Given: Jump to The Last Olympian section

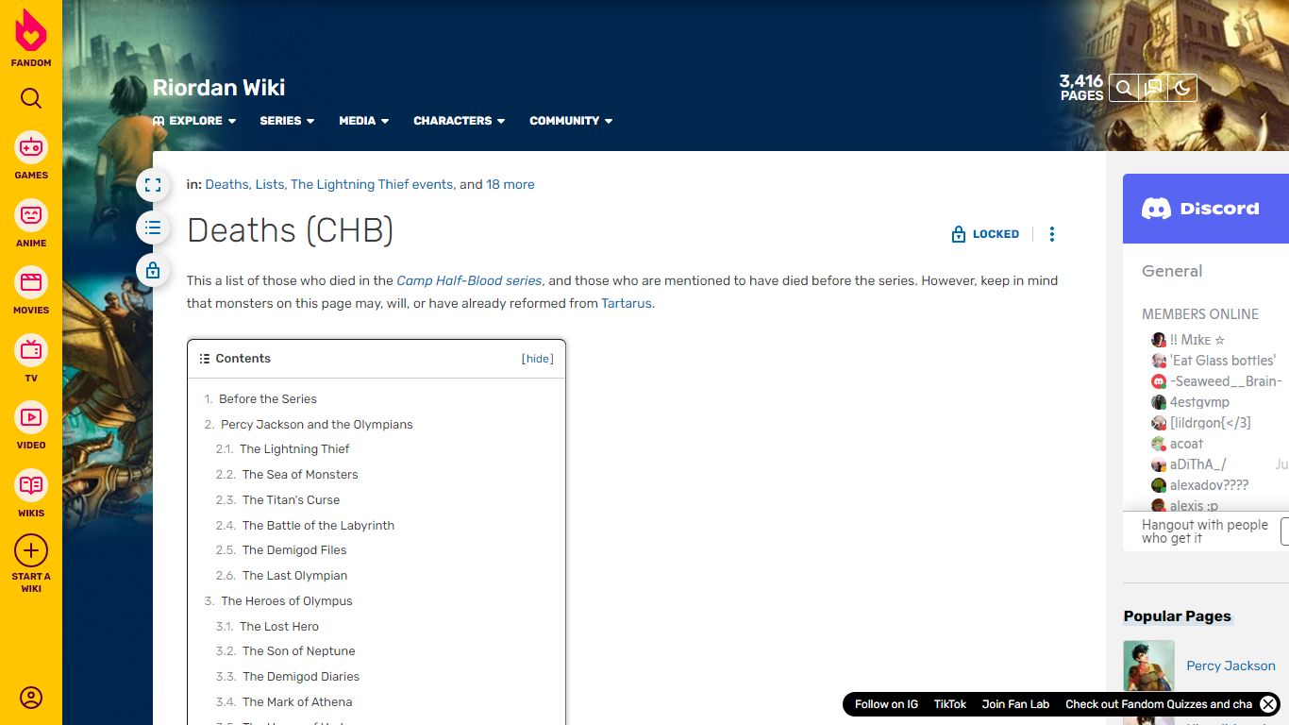Looking at the screenshot, I should pos(294,575).
